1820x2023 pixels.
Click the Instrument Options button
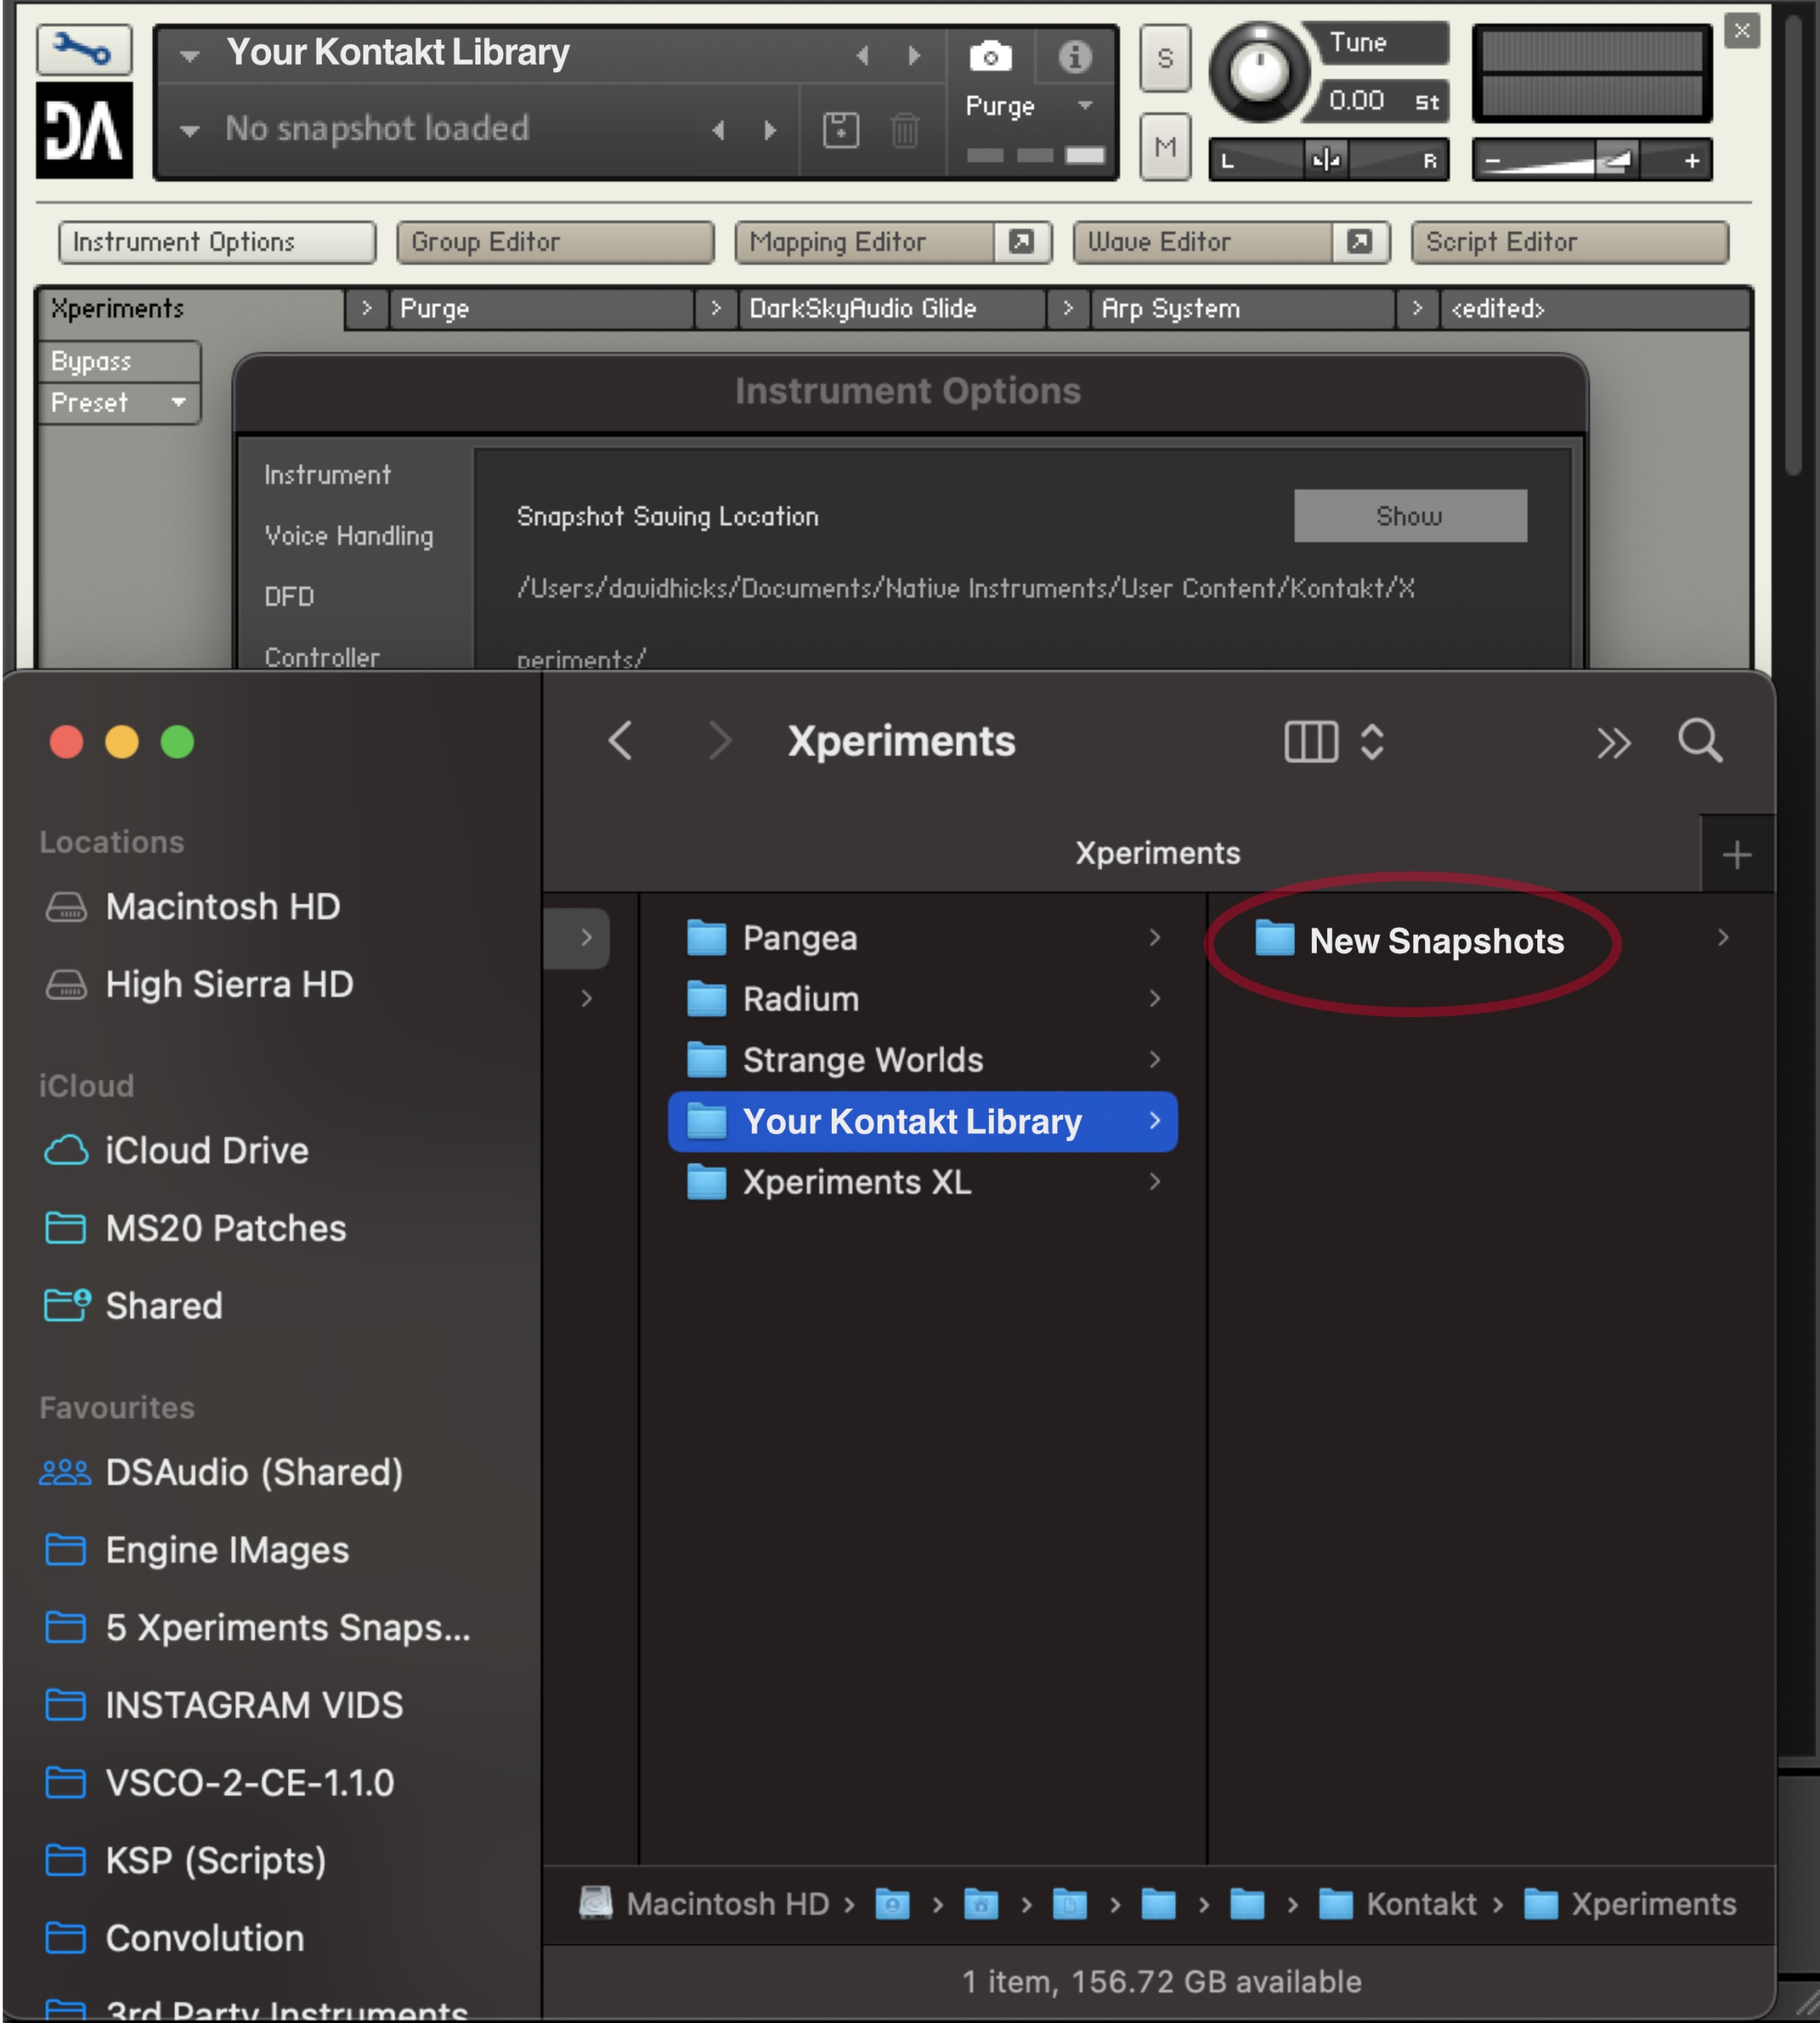click(217, 242)
